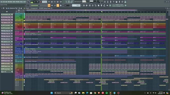Open the HELP menu
This screenshot has height=95, width=170.
click(25, 2)
